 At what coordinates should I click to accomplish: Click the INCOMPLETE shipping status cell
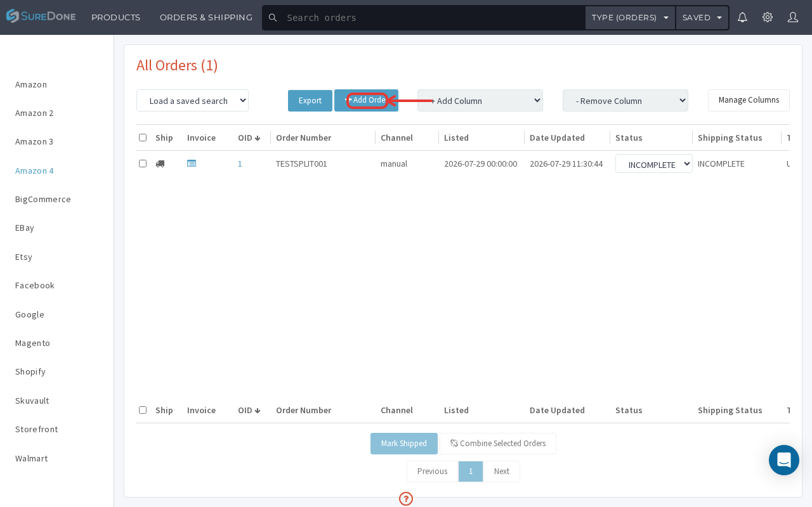click(721, 164)
